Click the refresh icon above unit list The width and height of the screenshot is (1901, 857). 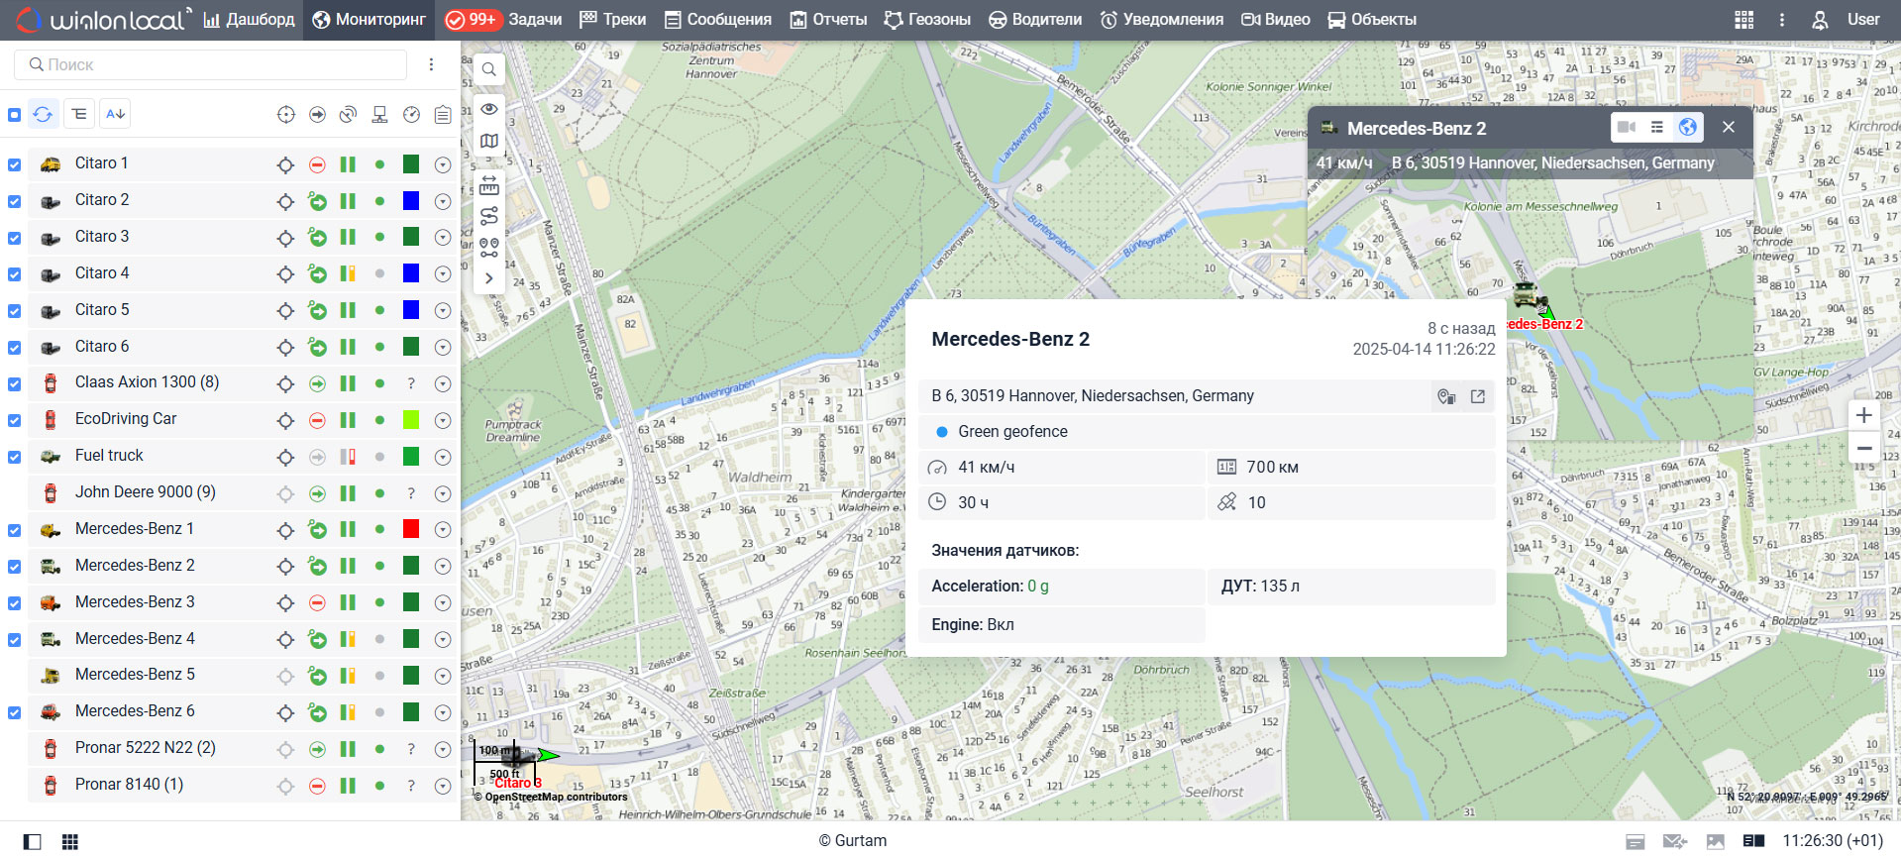[x=43, y=114]
